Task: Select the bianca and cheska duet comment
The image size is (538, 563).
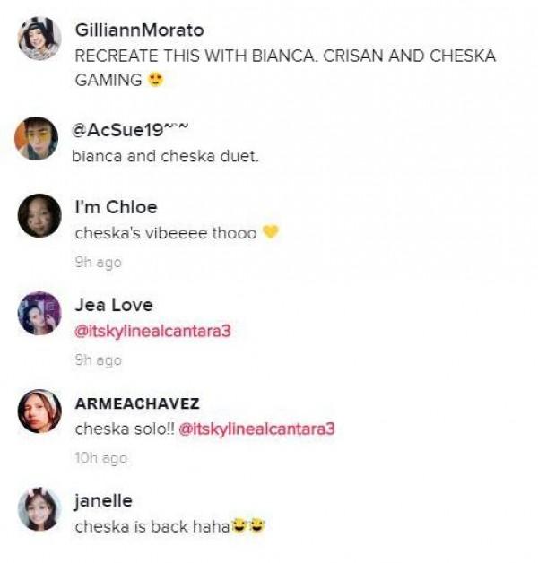Action: (165, 156)
